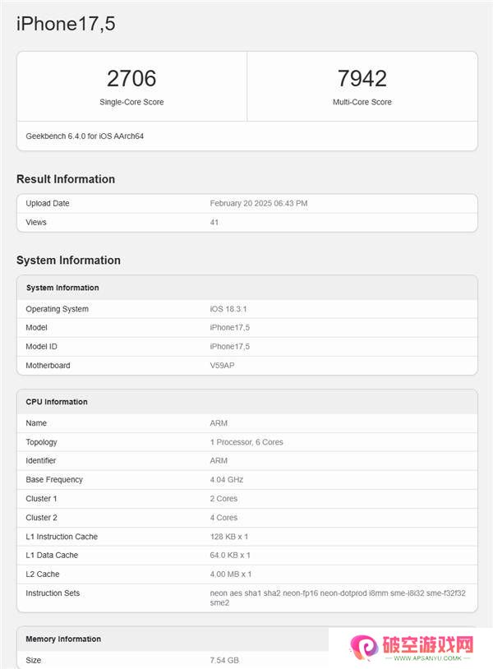This screenshot has height=669, width=493.
Task: Select the iPhone17,5 value in Model ID row
Action: (229, 347)
